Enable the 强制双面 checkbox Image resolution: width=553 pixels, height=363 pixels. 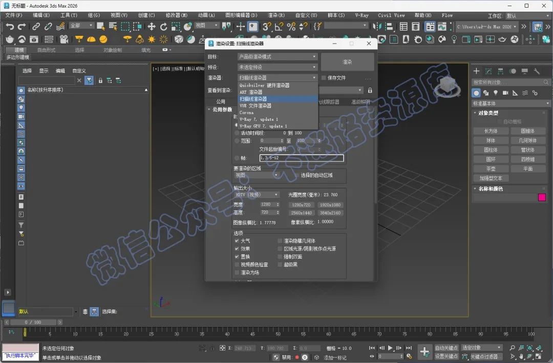point(280,257)
